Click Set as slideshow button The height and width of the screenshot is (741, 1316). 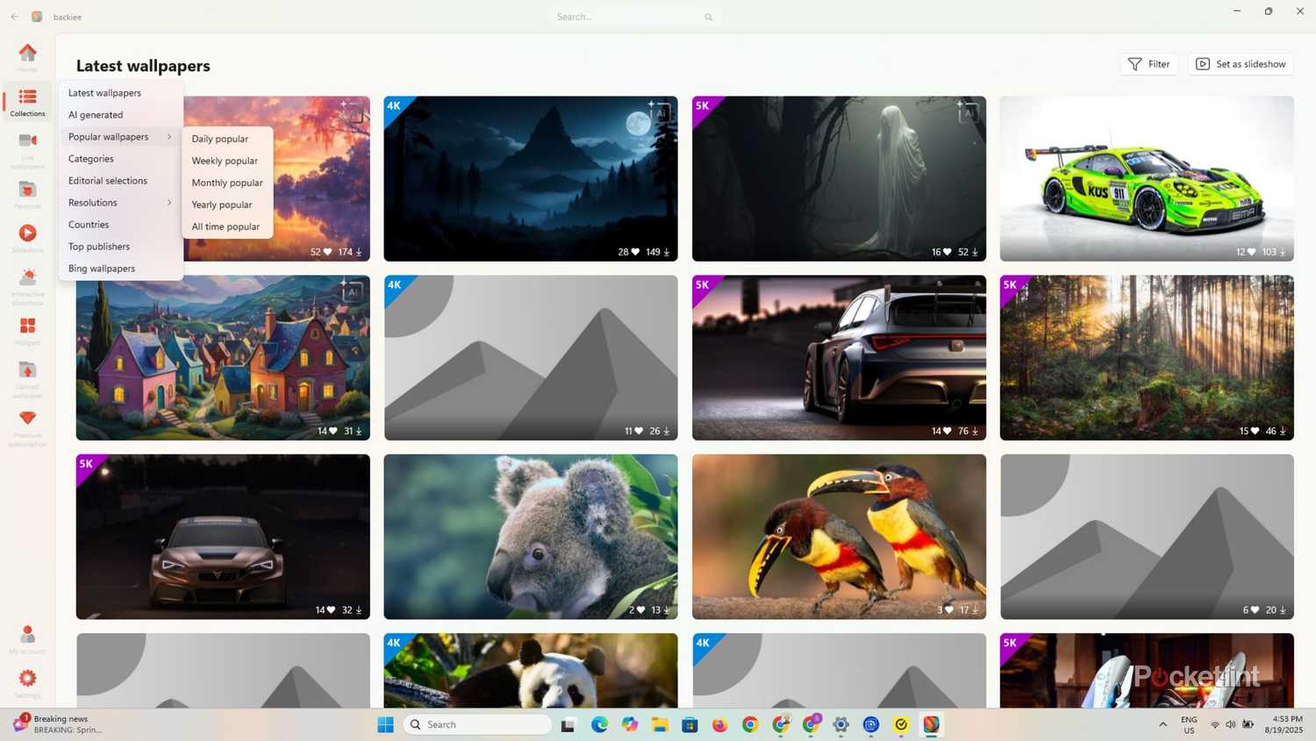(x=1241, y=64)
